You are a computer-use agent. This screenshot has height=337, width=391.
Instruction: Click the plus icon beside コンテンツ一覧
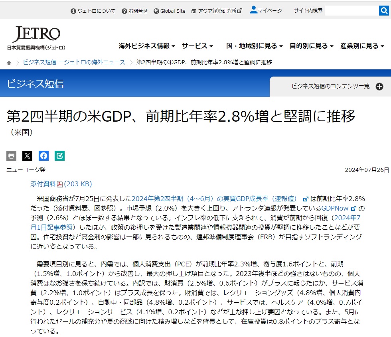[x=379, y=87]
